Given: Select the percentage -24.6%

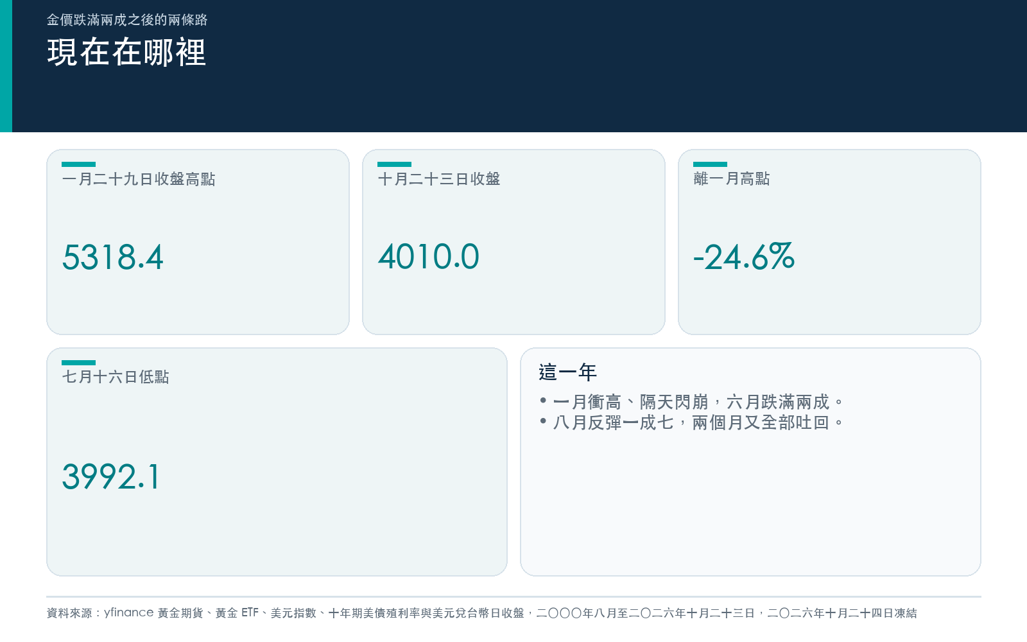Looking at the screenshot, I should point(744,257).
